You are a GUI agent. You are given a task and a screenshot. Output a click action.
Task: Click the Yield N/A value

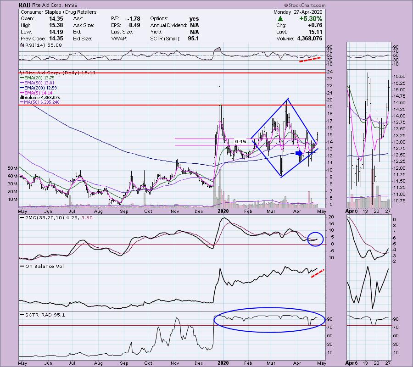click(x=194, y=32)
